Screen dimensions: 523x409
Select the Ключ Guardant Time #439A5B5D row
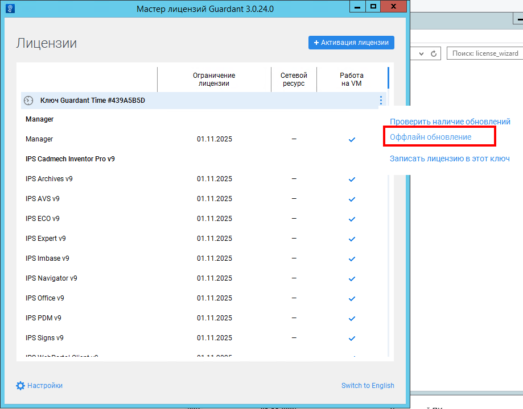[x=171, y=101]
